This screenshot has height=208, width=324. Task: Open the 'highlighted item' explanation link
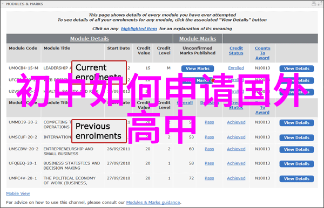139,29
